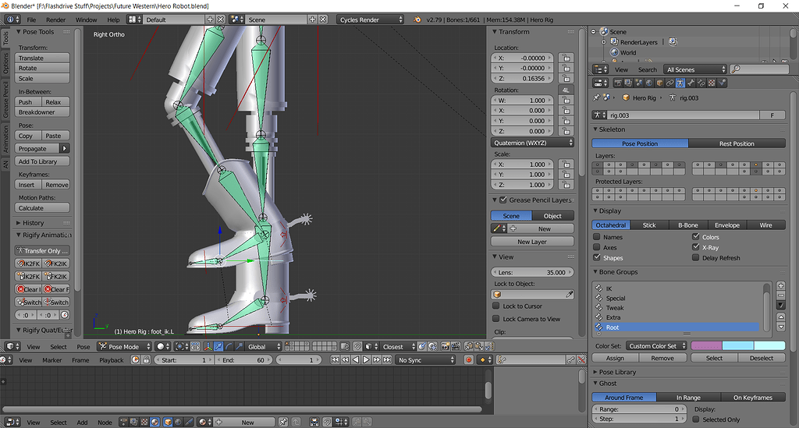The image size is (799, 428).
Task: Open the All Scenes outliner filter dropdown
Action: (695, 69)
